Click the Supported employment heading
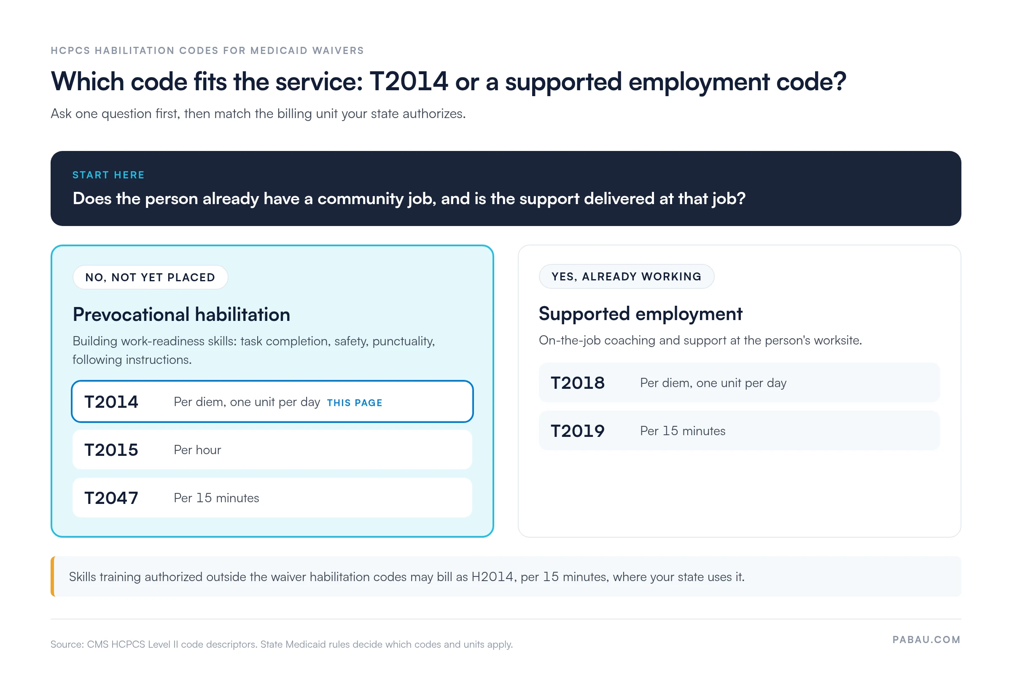 tap(640, 313)
